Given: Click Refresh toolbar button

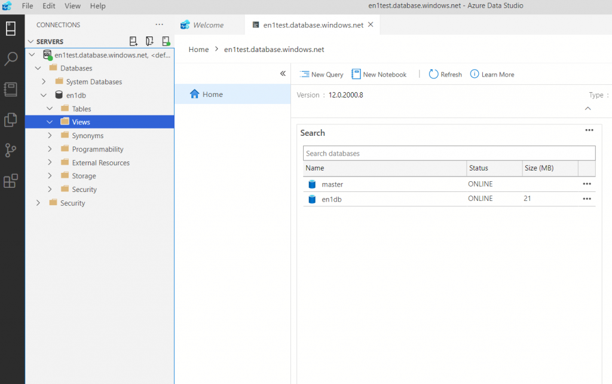Looking at the screenshot, I should pyautogui.click(x=445, y=74).
